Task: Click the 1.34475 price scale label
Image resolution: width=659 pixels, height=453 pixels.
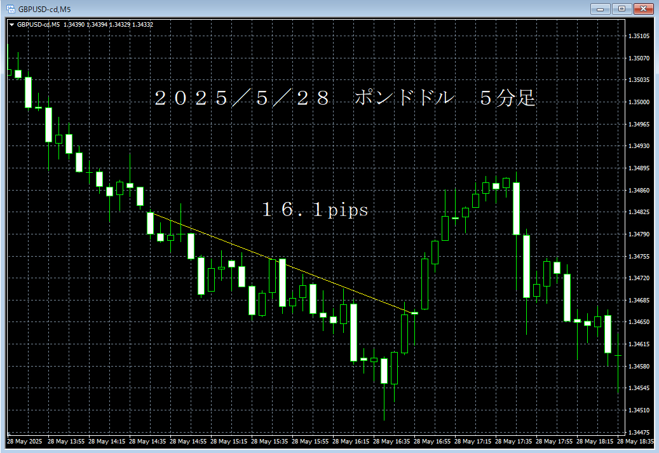Action: [639, 433]
